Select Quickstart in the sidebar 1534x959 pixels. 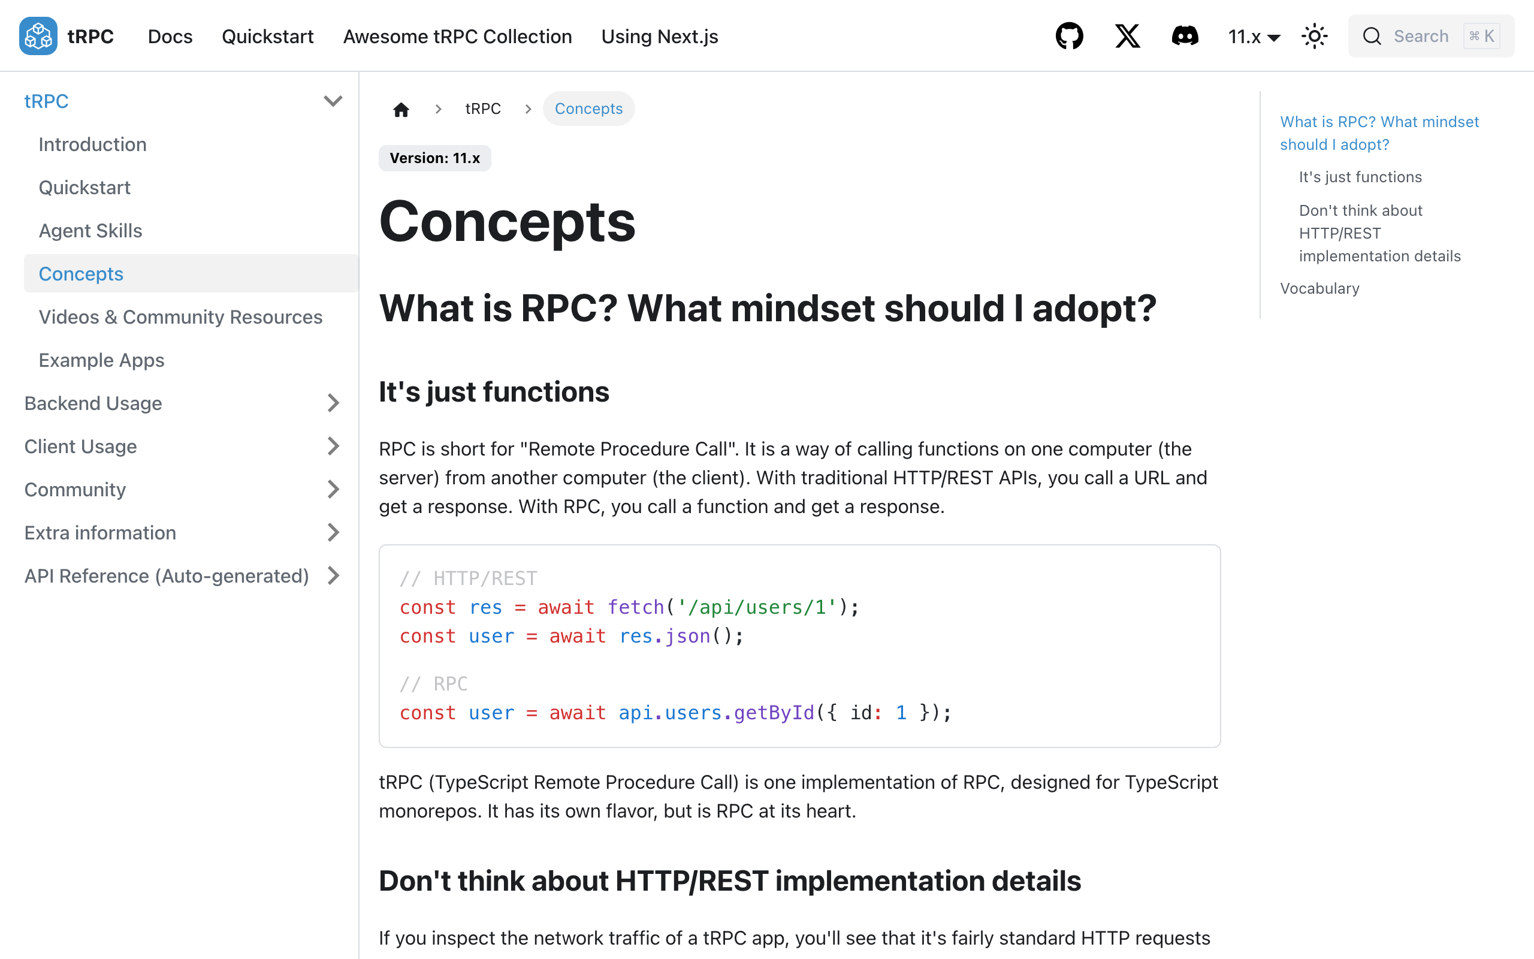point(191,187)
